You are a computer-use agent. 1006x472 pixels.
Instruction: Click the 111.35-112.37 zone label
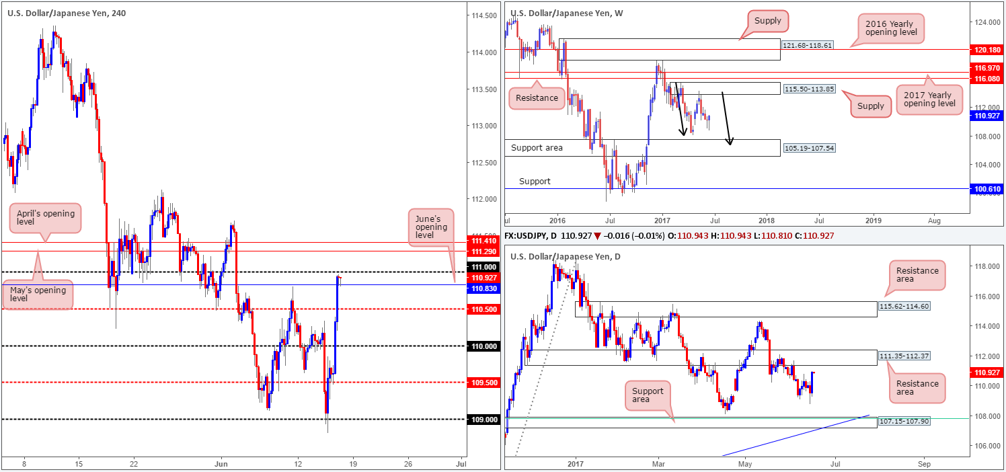[904, 356]
